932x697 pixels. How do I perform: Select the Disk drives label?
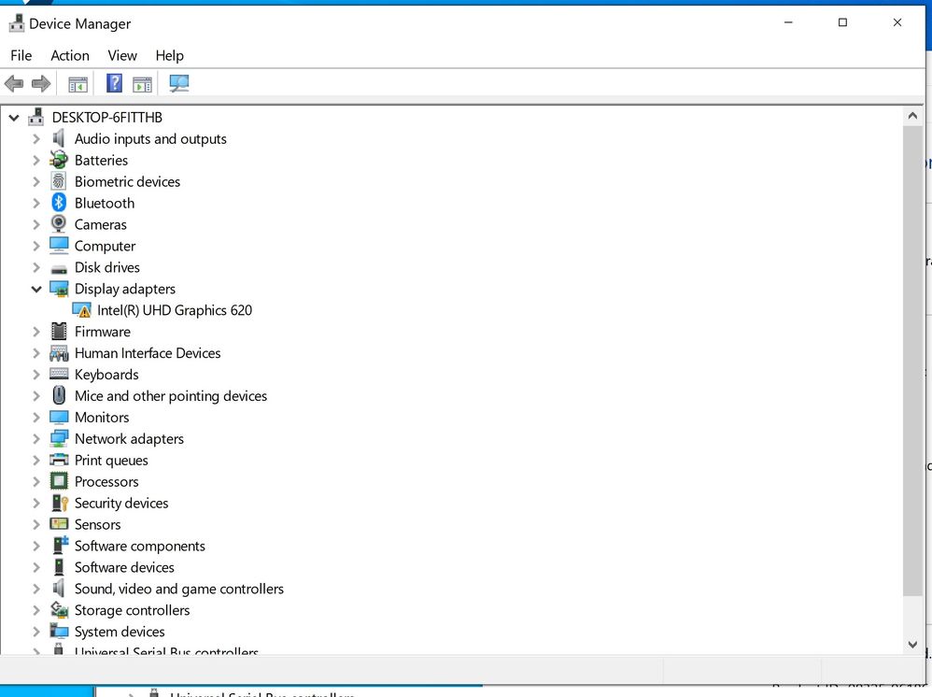click(107, 267)
